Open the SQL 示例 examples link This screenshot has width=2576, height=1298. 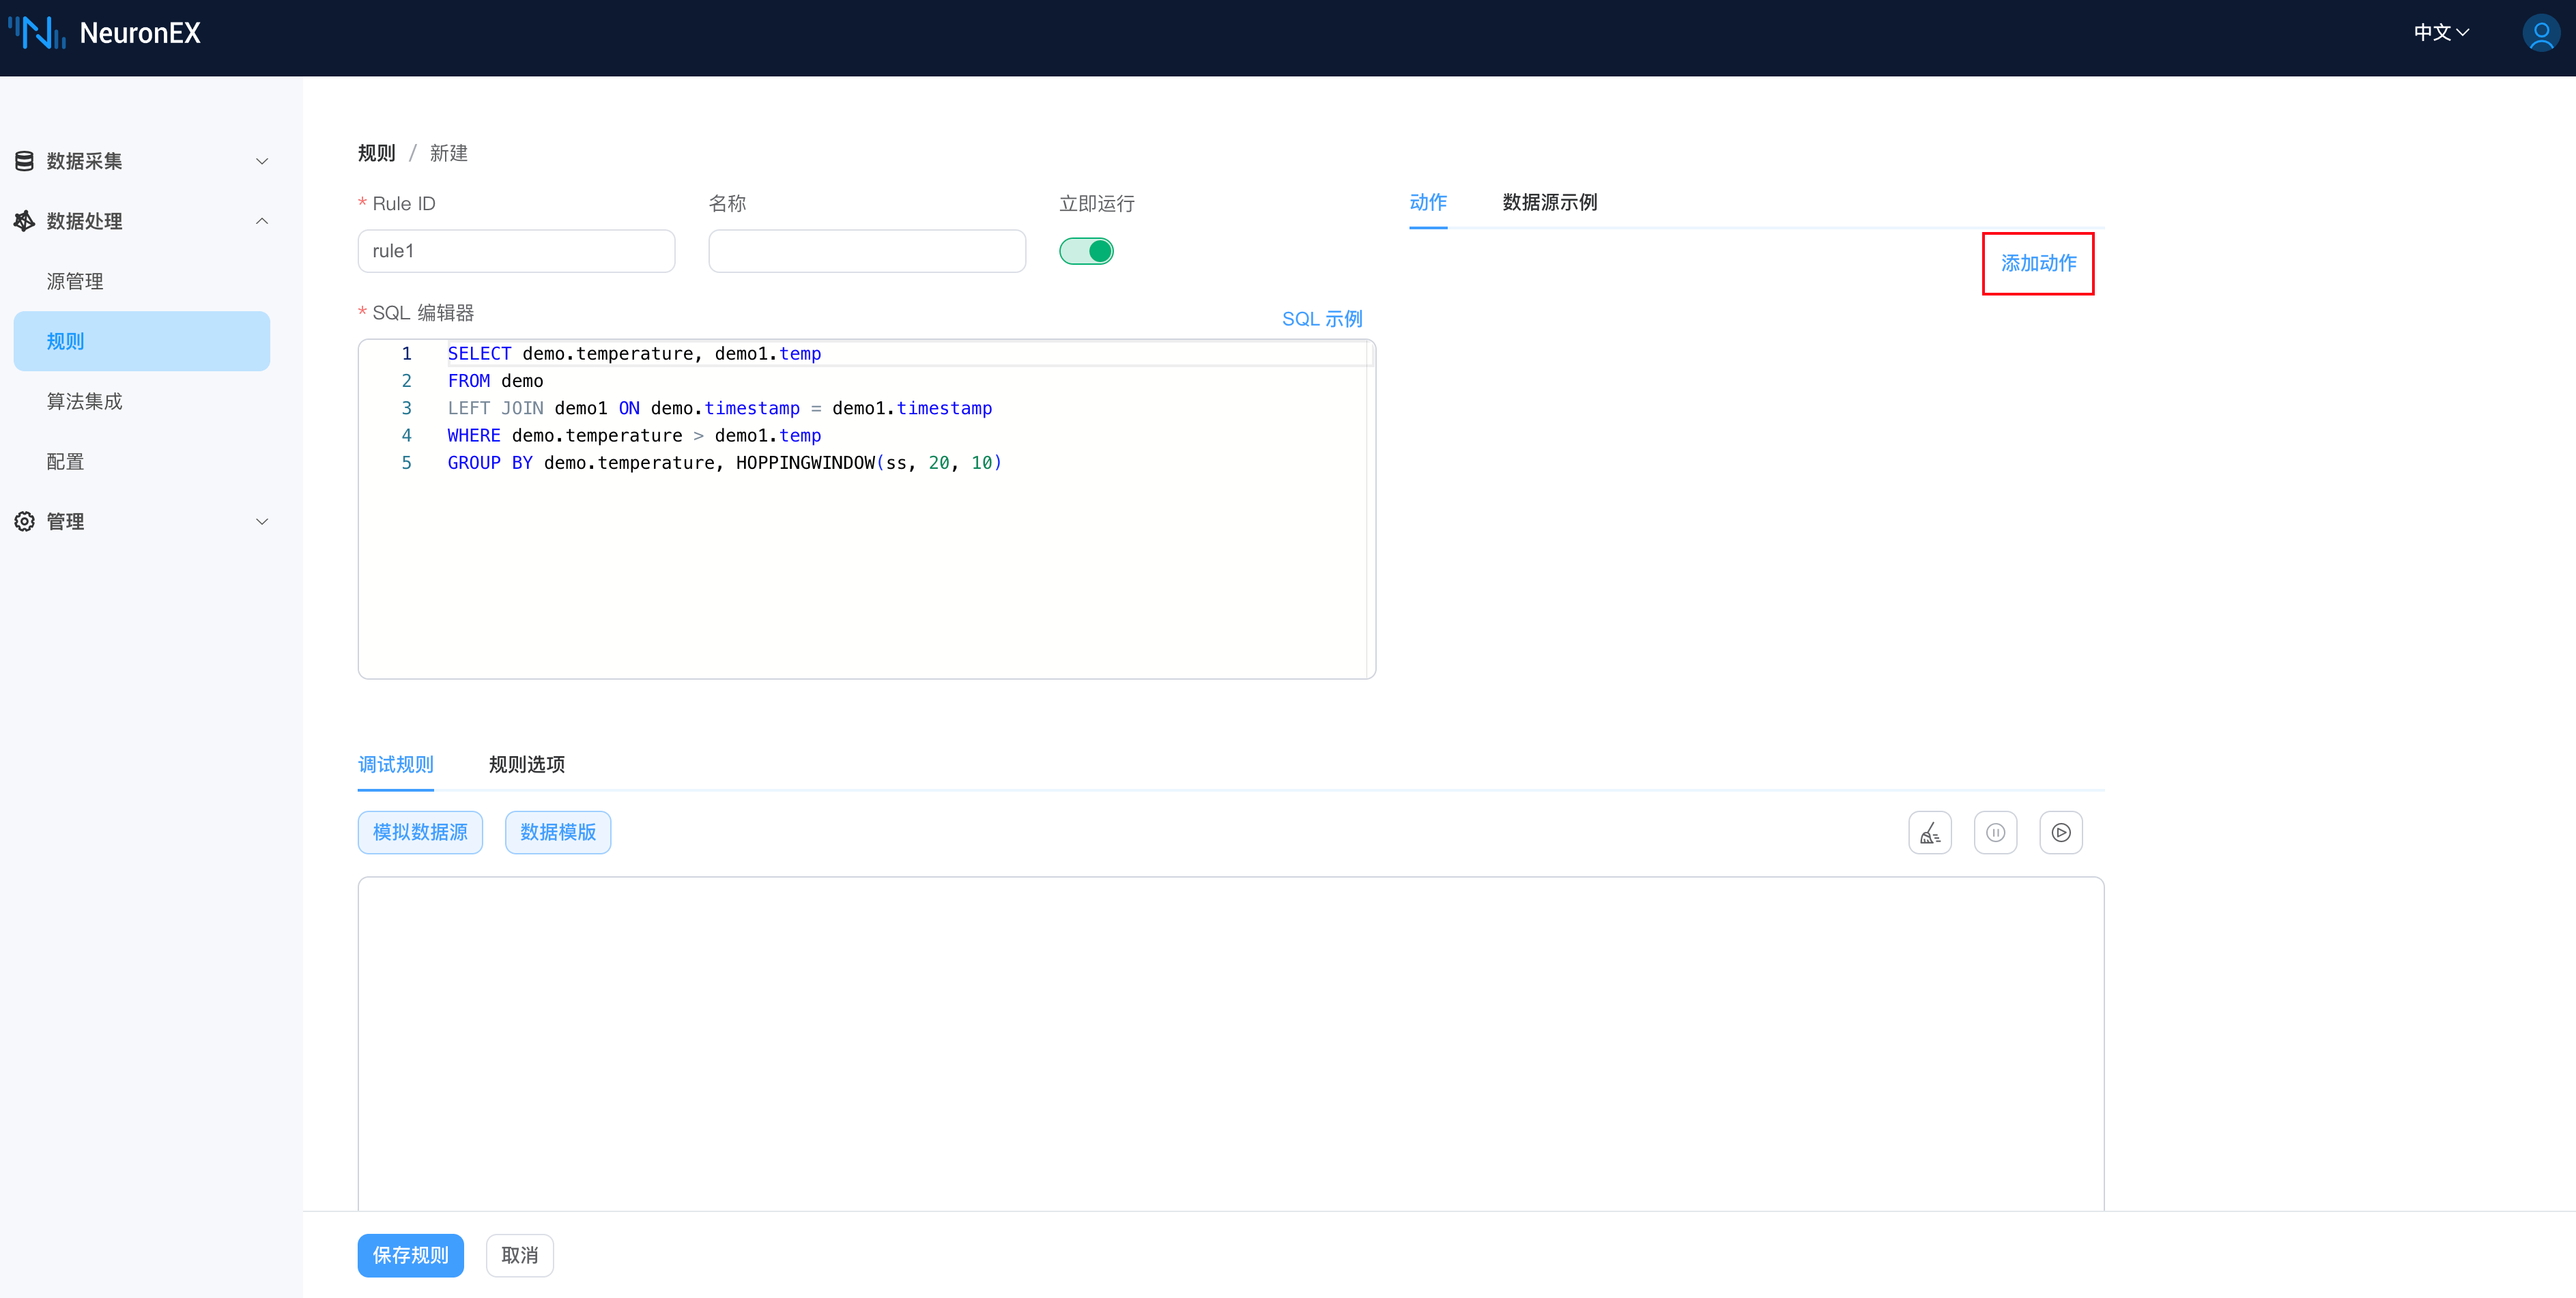pos(1322,318)
